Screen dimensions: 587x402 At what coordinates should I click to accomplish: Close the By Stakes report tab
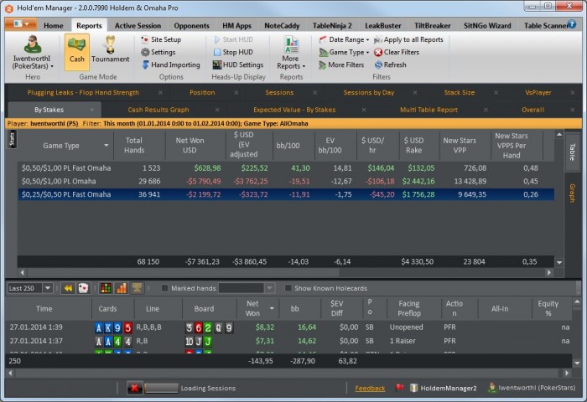91,110
